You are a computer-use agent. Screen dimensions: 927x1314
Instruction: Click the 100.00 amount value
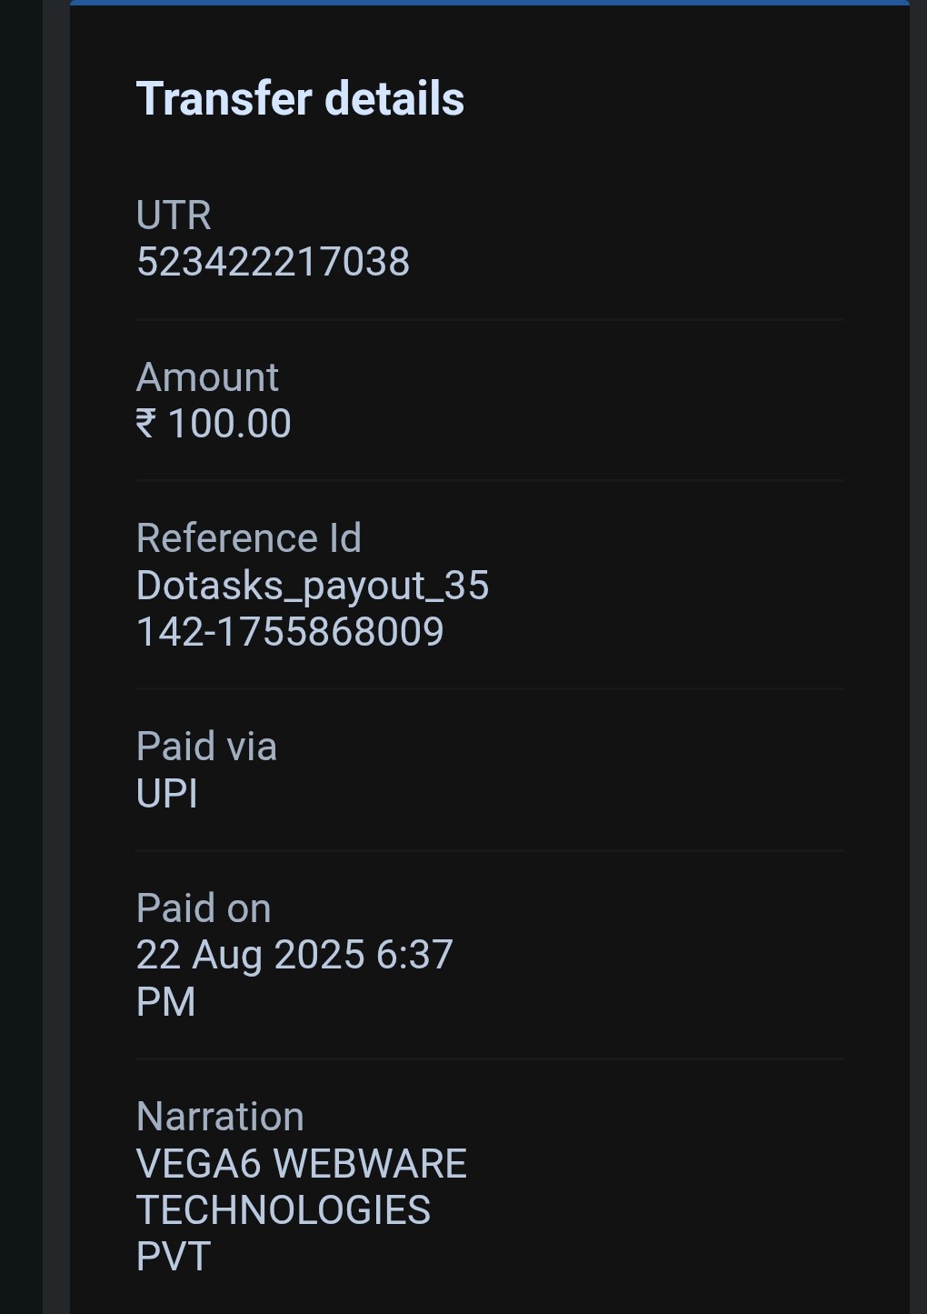[x=229, y=424]
